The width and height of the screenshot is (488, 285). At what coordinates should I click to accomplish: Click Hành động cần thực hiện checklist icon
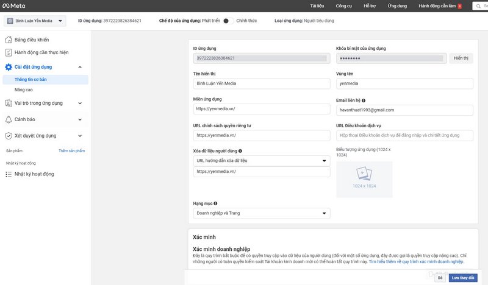(x=9, y=52)
